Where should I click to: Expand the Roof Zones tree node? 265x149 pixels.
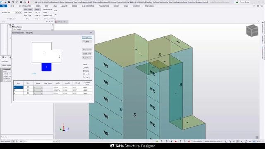10,27
